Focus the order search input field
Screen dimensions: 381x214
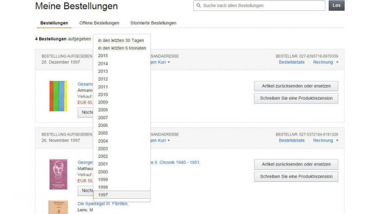point(259,5)
